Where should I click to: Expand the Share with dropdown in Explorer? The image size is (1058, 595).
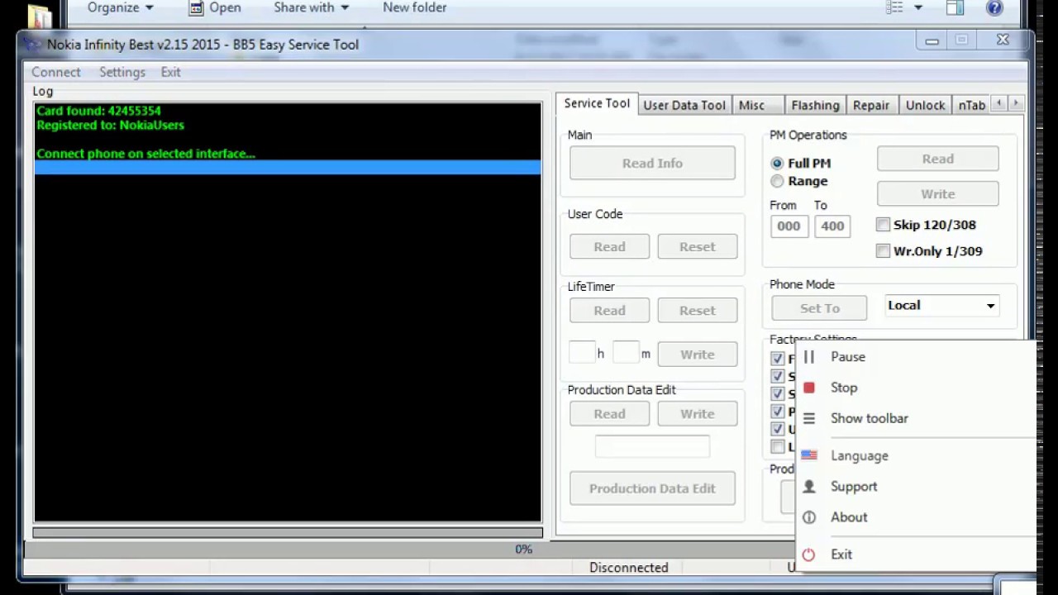tap(312, 7)
